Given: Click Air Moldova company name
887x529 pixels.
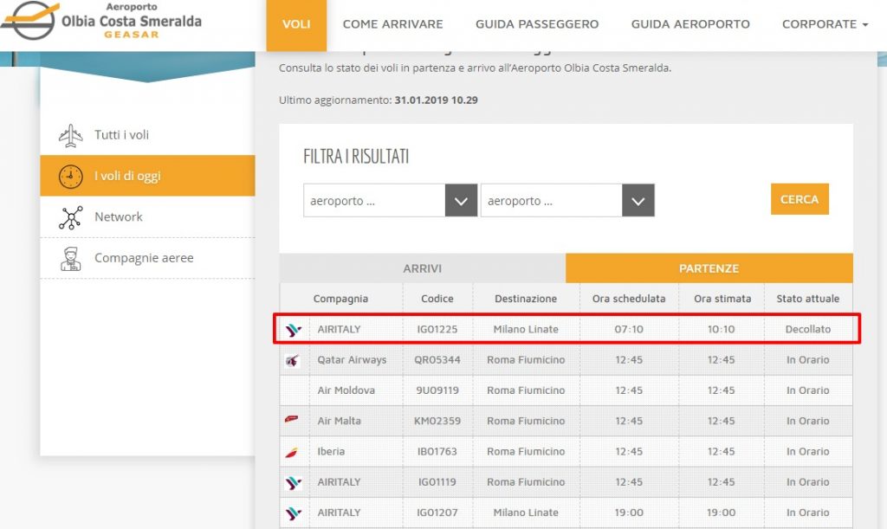Looking at the screenshot, I should pos(346,390).
